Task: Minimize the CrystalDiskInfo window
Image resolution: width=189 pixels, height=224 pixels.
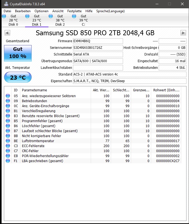Action: [157, 4]
